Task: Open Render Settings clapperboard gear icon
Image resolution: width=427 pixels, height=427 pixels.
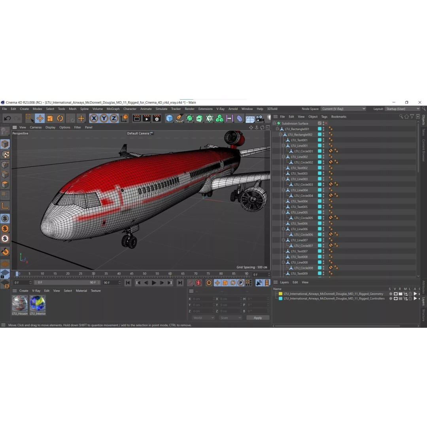Action: (157, 118)
